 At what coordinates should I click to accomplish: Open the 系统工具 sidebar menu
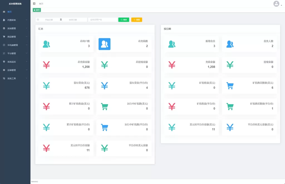tap(15, 78)
